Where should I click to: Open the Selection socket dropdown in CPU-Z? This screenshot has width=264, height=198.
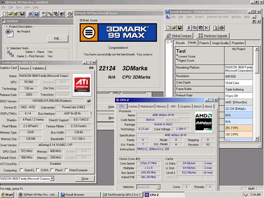pos(158,187)
